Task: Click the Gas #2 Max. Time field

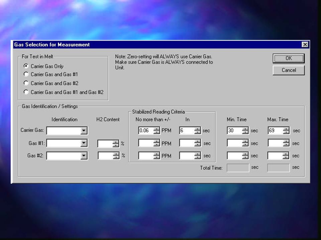Action: [275, 156]
